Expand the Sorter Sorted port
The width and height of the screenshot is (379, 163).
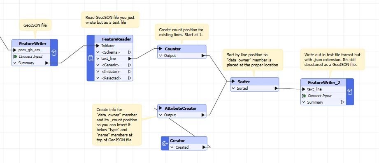click(233, 88)
